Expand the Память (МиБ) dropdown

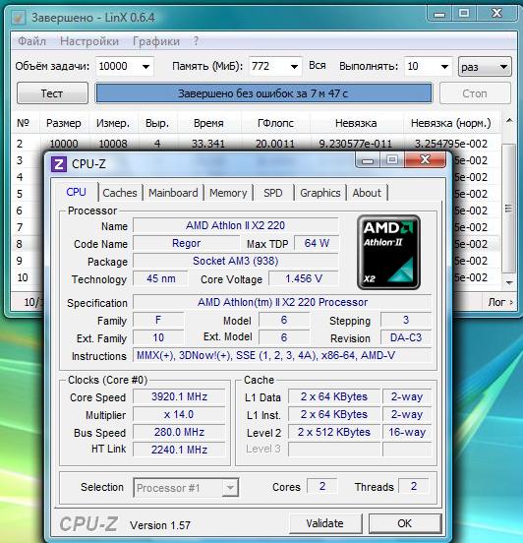click(294, 66)
